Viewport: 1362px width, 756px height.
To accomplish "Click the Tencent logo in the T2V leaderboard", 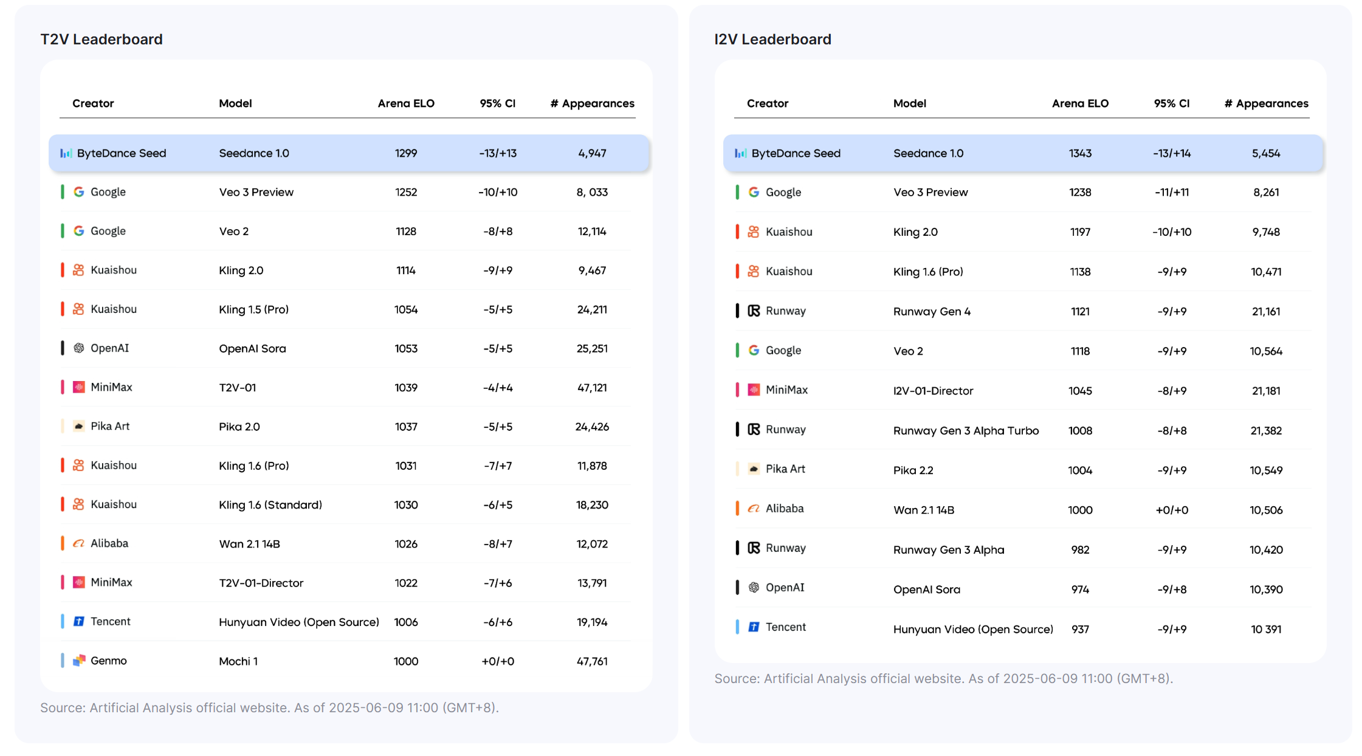I will coord(79,621).
